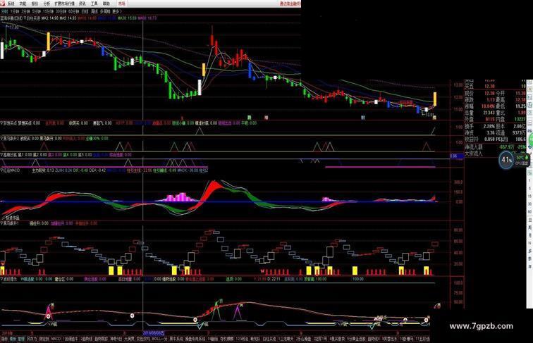Click the 季 icon in right sidebar

coord(529,258)
